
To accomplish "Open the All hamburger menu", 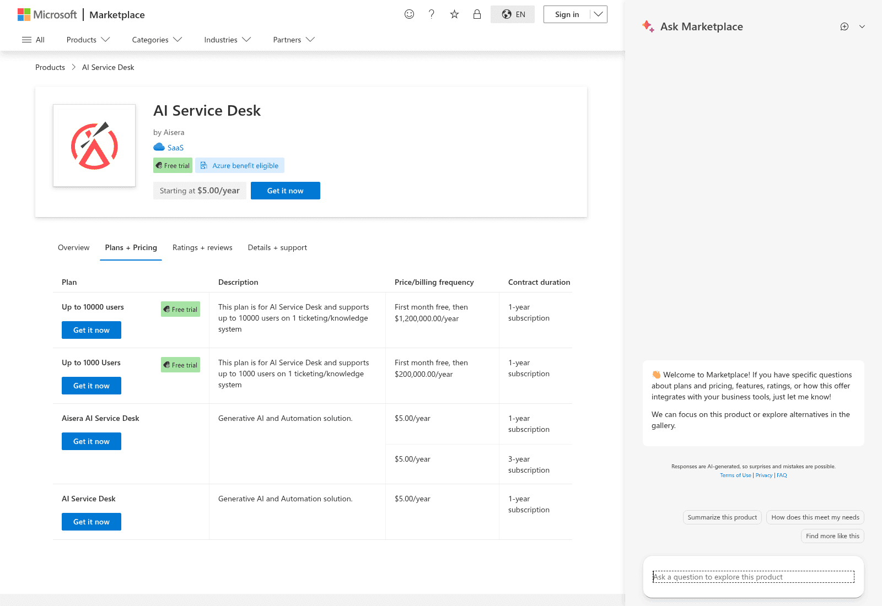I will coord(33,40).
